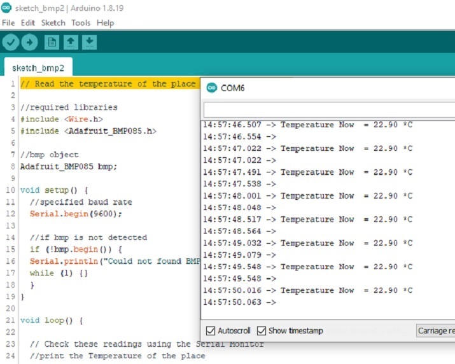The height and width of the screenshot is (364, 455).
Task: Click the //specified baud rate comment
Action: click(81, 202)
